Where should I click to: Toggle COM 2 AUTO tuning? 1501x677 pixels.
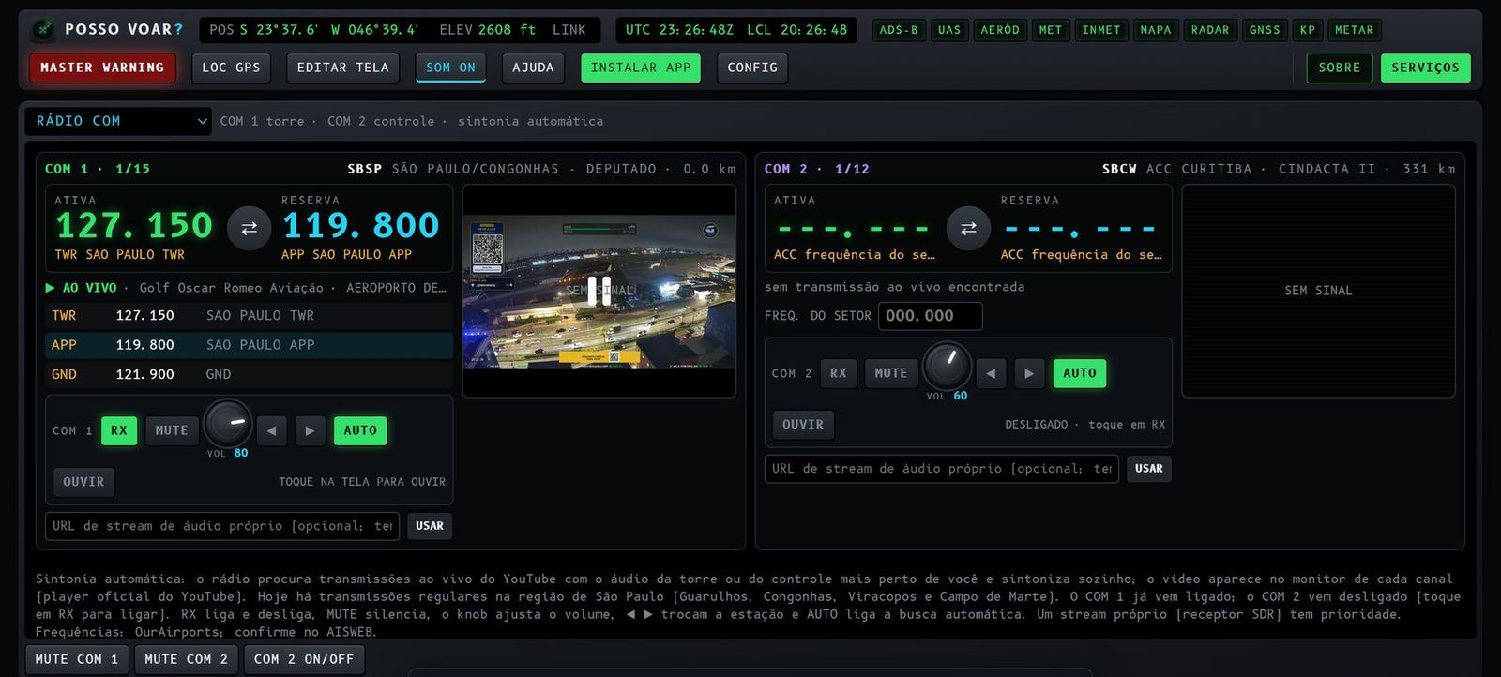[1080, 373]
